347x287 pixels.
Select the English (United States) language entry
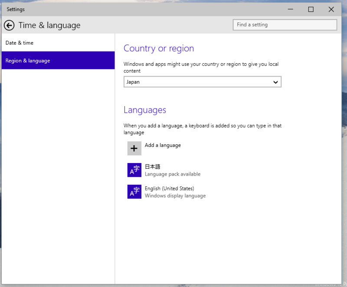click(x=169, y=189)
